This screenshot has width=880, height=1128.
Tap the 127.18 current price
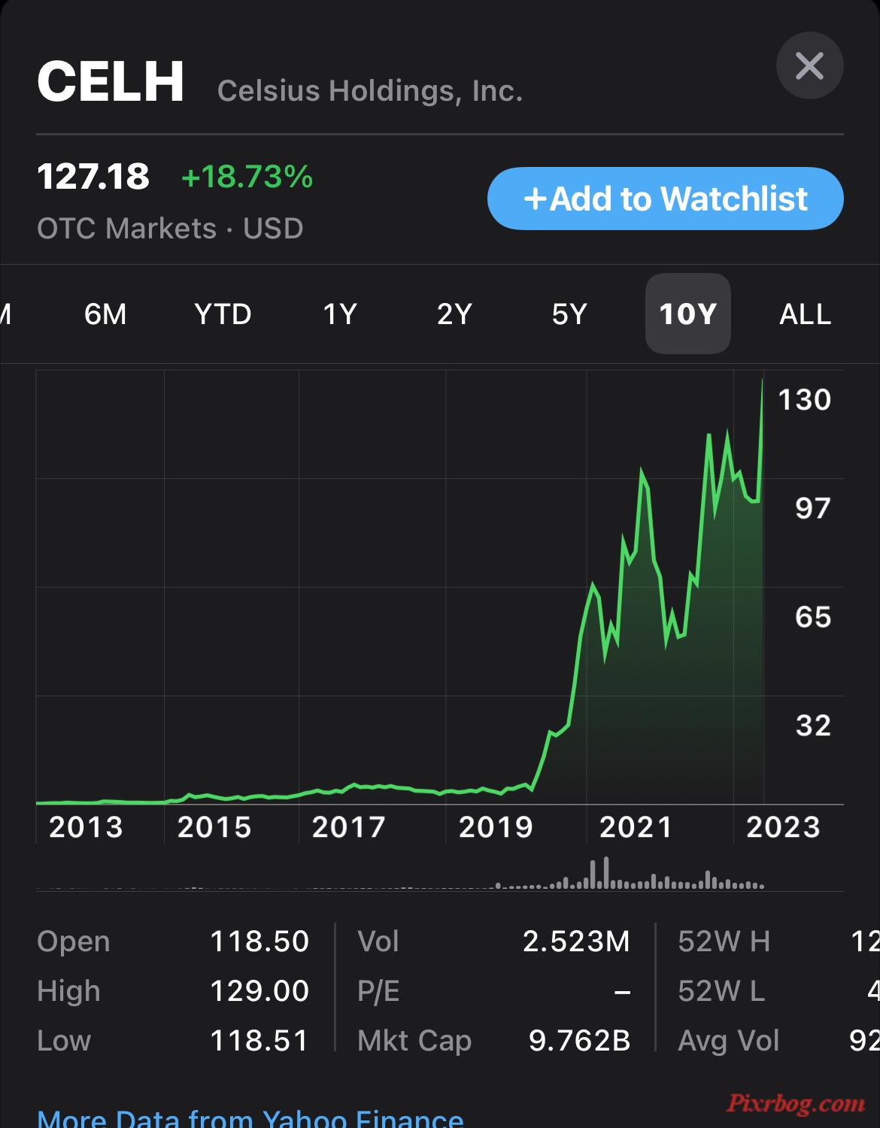pyautogui.click(x=93, y=177)
